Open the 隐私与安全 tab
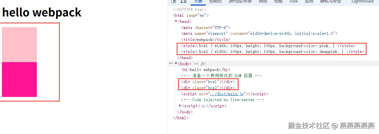 point(330,1)
